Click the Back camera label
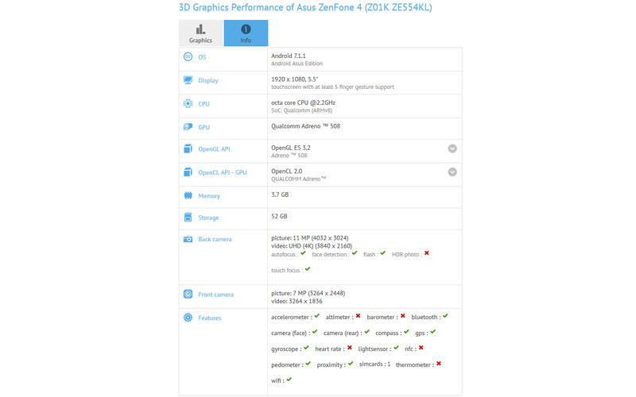Image resolution: width=636 pixels, height=397 pixels. click(x=215, y=239)
